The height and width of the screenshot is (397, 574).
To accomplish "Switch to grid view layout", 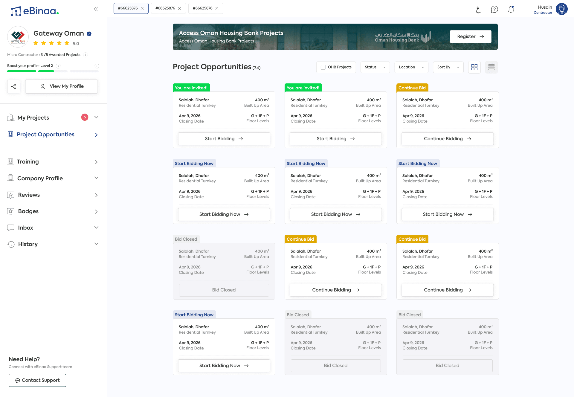I will click(x=474, y=67).
